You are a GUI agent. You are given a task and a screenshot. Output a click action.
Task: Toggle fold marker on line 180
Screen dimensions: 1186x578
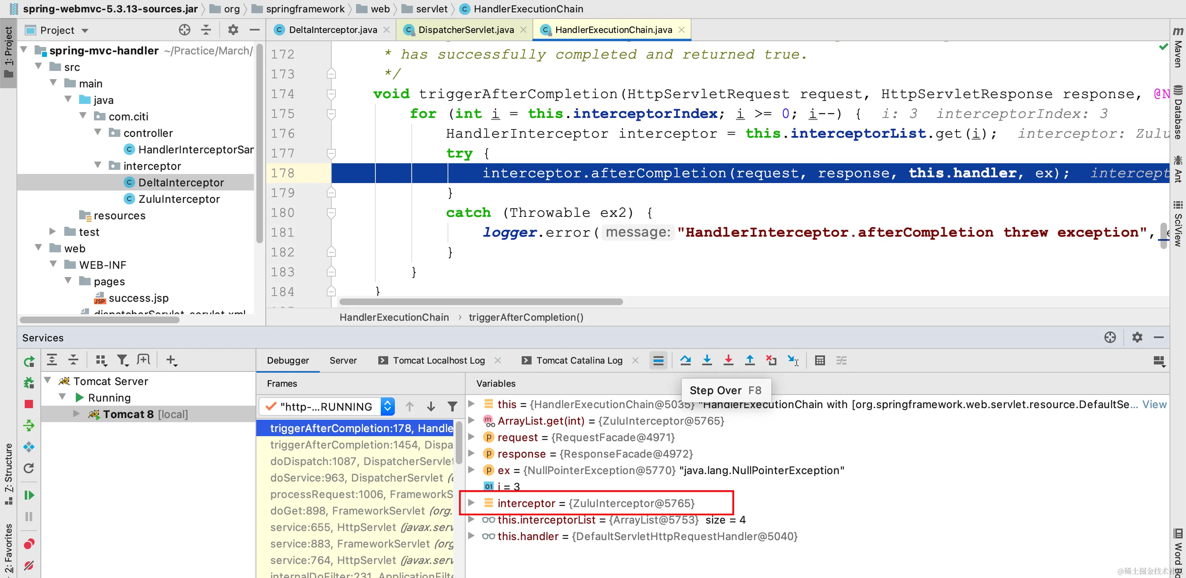tap(331, 213)
